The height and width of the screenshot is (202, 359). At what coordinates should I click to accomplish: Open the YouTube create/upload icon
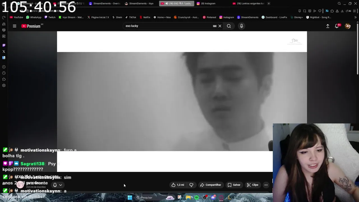pyautogui.click(x=328, y=26)
